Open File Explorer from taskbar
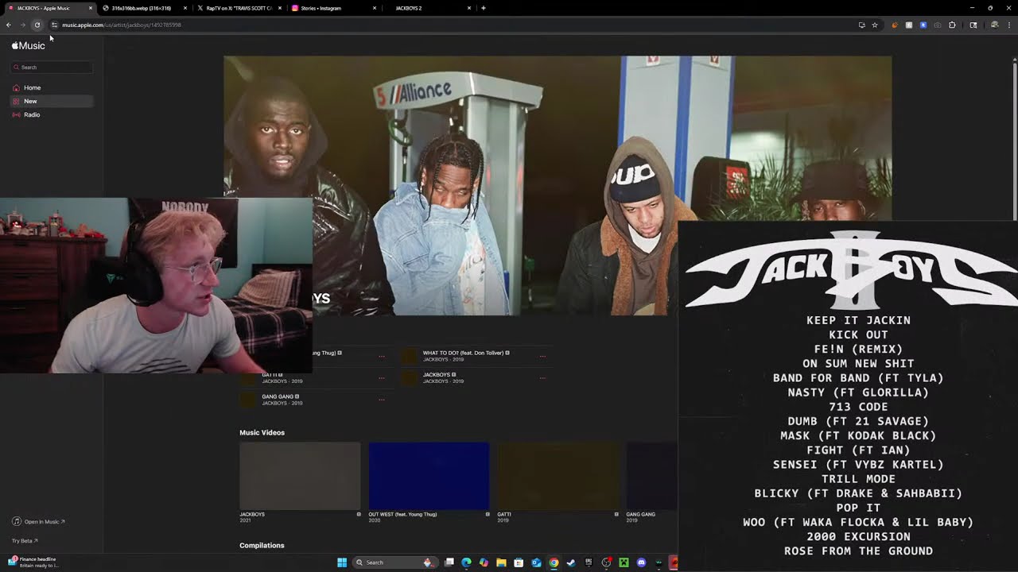Screen dimensions: 1018x572 pyautogui.click(x=501, y=562)
